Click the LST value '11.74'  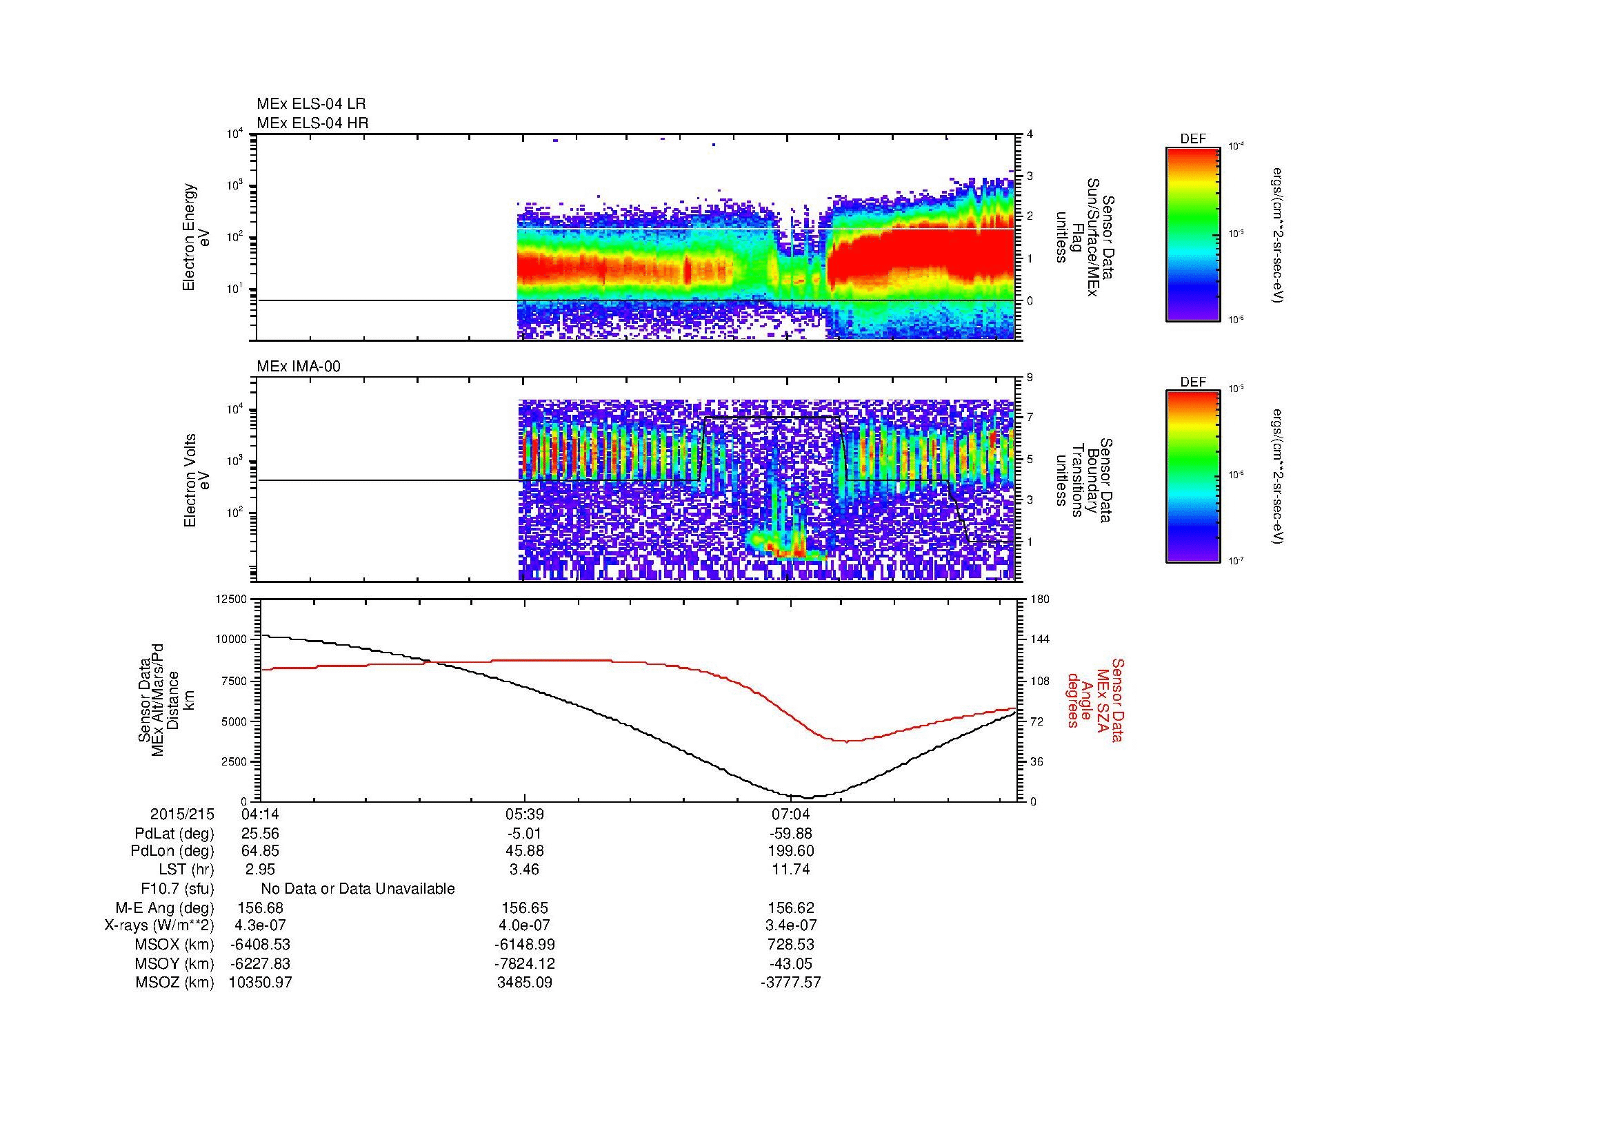click(790, 870)
